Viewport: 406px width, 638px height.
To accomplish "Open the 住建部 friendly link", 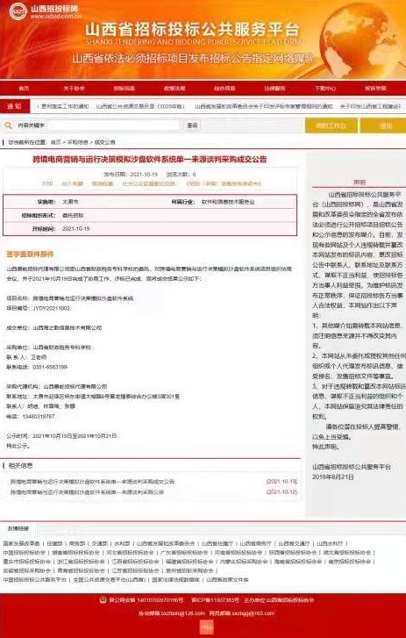I will click(x=54, y=543).
